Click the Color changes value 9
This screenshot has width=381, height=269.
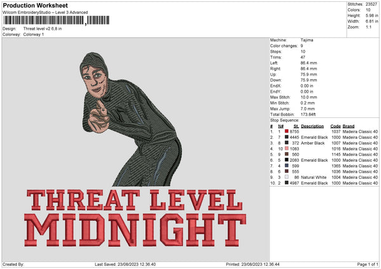click(302, 46)
